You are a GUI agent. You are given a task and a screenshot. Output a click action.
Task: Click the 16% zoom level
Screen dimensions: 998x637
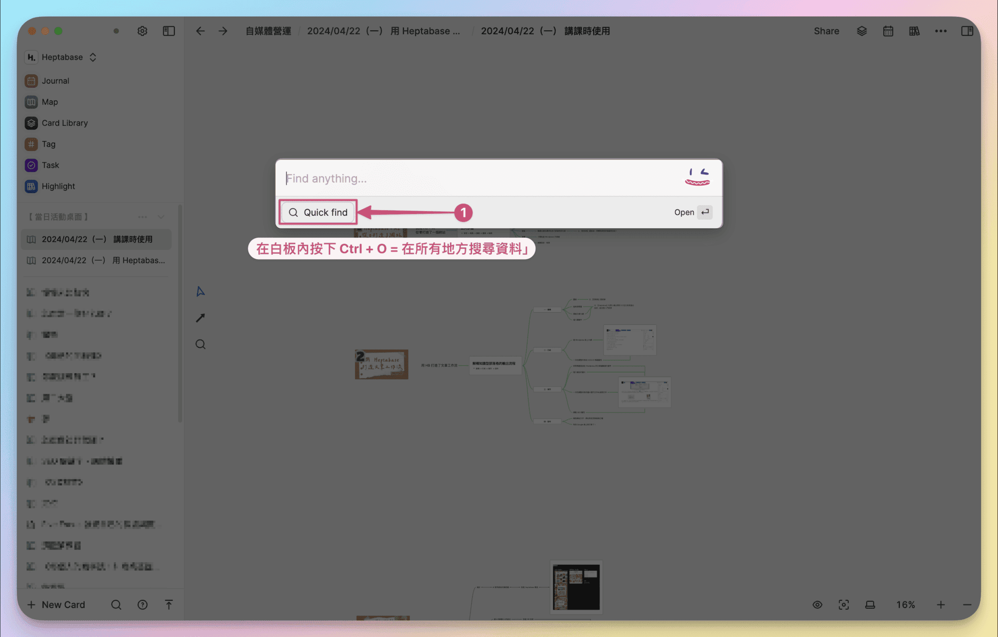point(906,604)
